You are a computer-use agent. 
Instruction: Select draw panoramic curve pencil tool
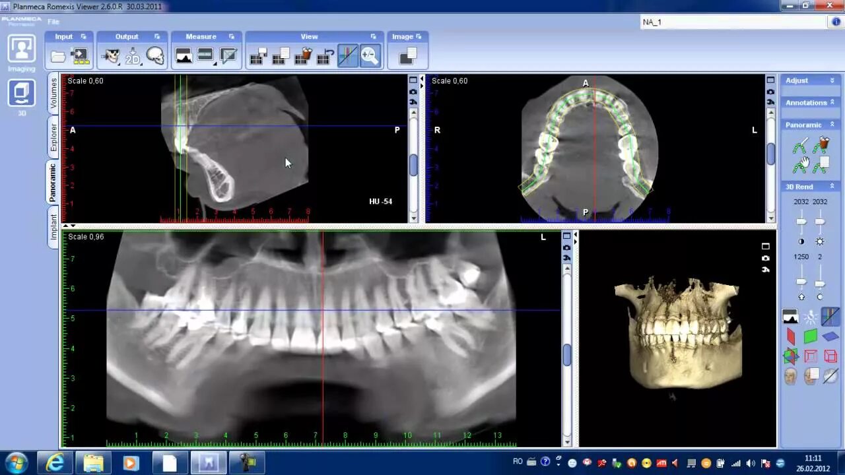click(x=801, y=146)
